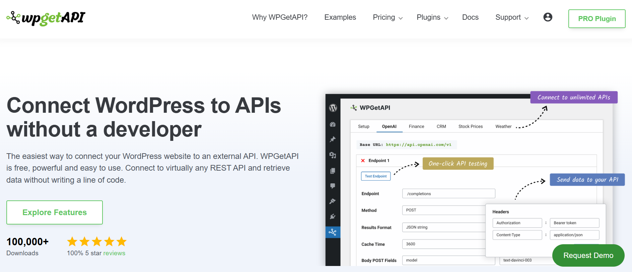The image size is (632, 272).
Task: Click the Explore Features button
Action: pyautogui.click(x=55, y=212)
